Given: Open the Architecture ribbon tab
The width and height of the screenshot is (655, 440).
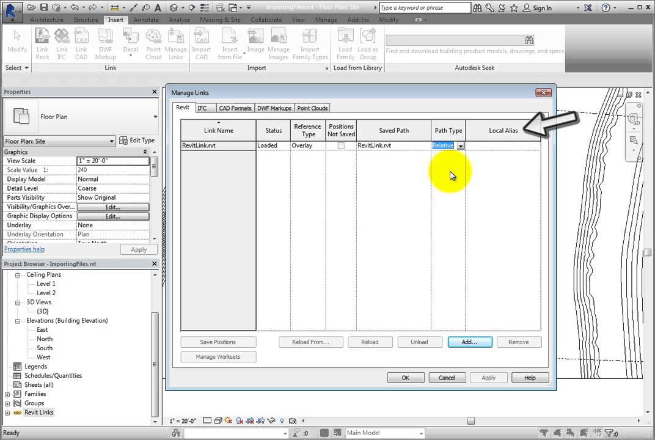Looking at the screenshot, I should 47,20.
